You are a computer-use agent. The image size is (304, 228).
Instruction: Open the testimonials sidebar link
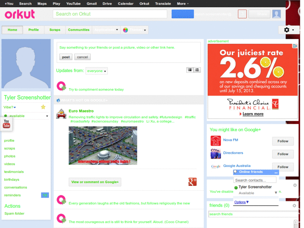coord(14,172)
